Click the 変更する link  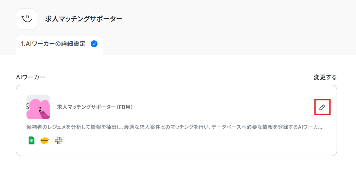pos(325,77)
